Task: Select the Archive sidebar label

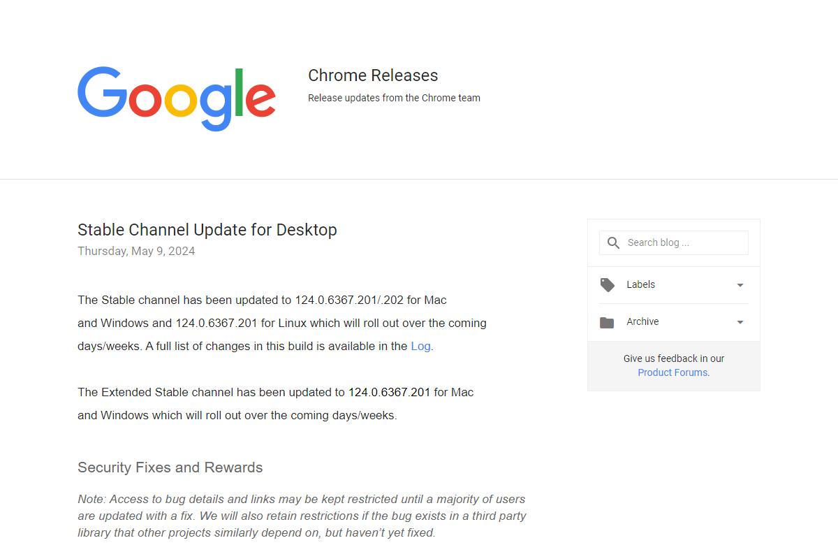Action: coord(642,321)
